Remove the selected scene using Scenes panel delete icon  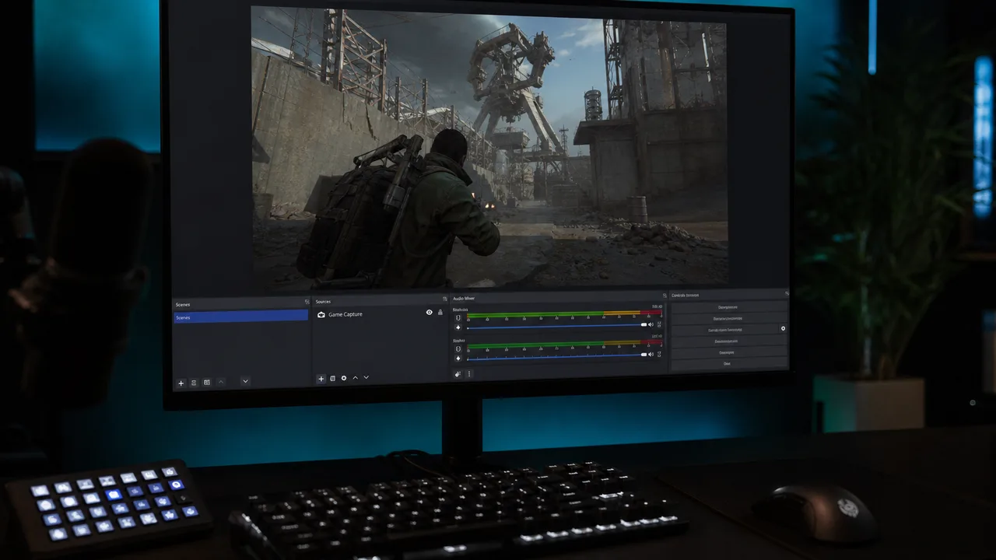[x=194, y=383]
